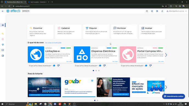Viewport: 189px width, 106px height.
Task: Open the layout grid icon in the header
Action: coord(152,11)
